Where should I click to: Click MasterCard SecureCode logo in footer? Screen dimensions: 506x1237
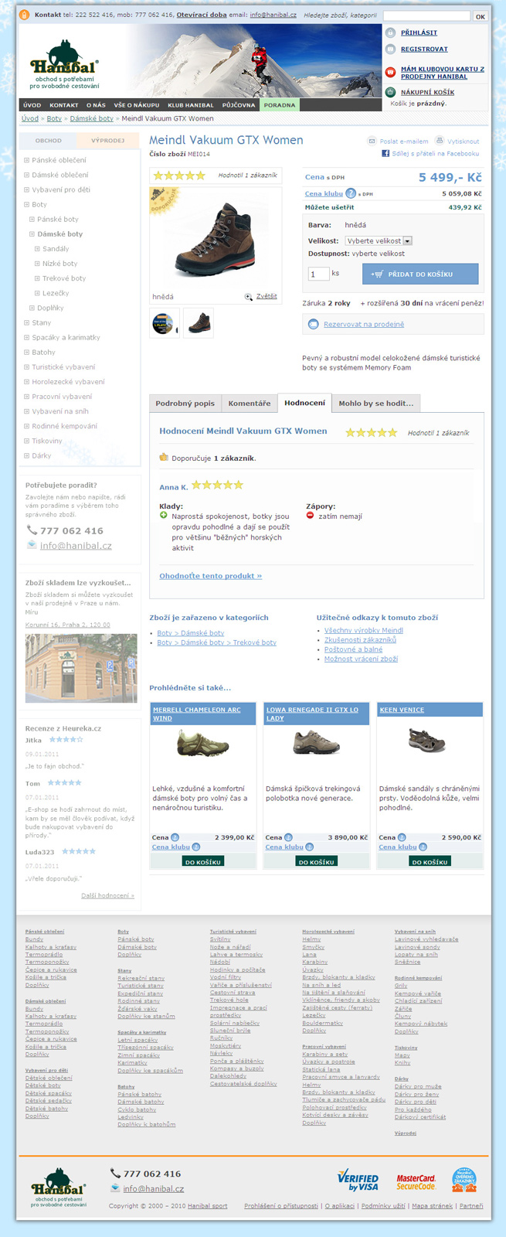click(x=416, y=1181)
